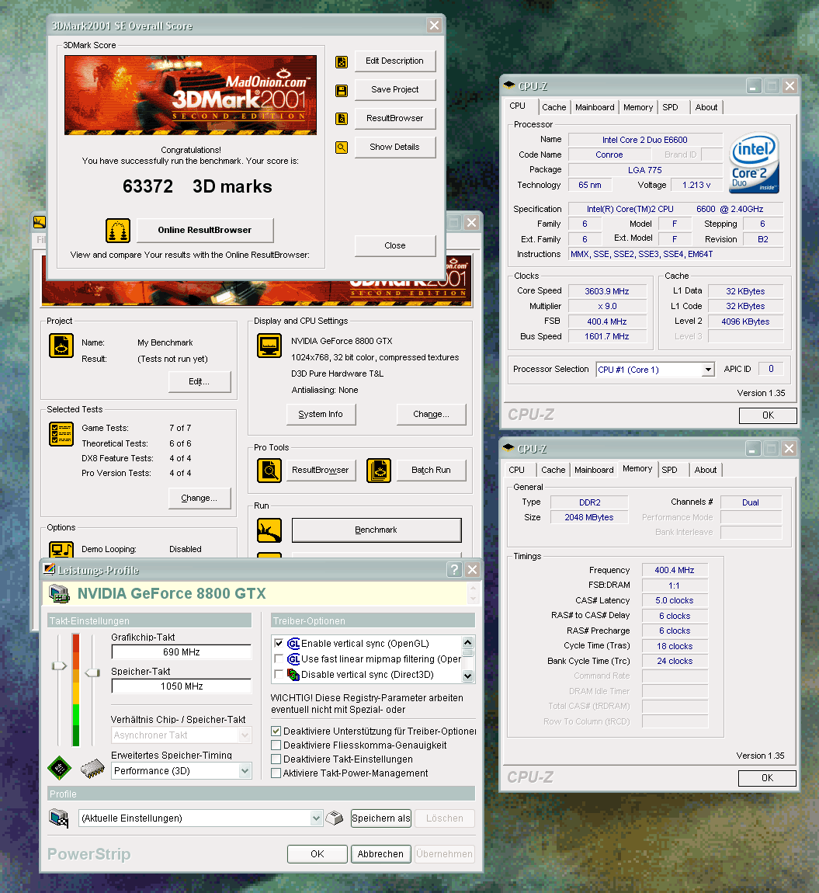Start the Benchmark button in 3DMark

point(377,530)
